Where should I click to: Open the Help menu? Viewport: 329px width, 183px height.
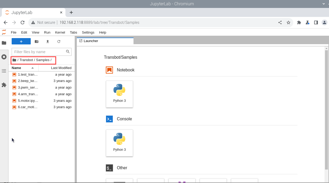[x=103, y=32]
